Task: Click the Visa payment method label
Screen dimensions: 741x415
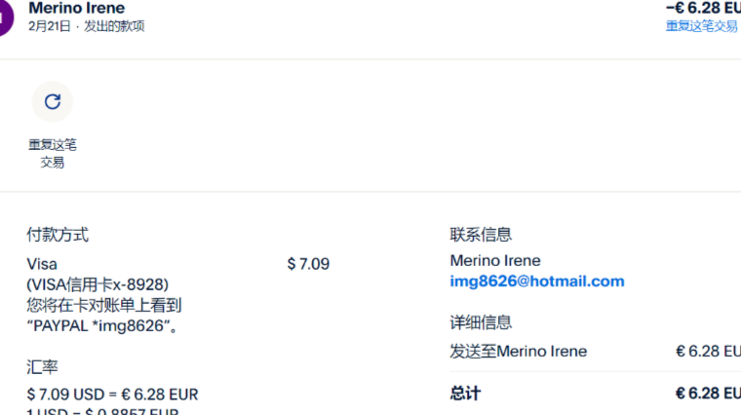Action: 42,264
